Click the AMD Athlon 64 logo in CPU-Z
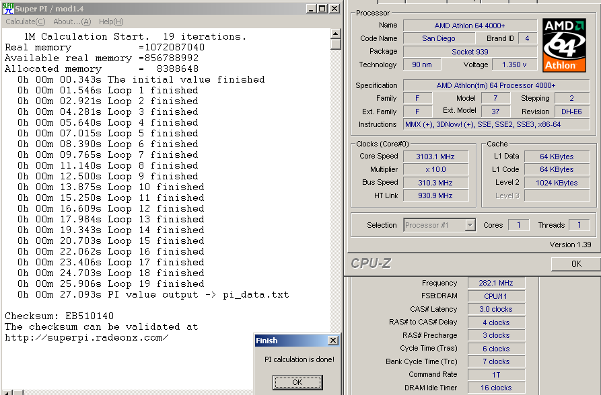The width and height of the screenshot is (601, 395). point(564,45)
